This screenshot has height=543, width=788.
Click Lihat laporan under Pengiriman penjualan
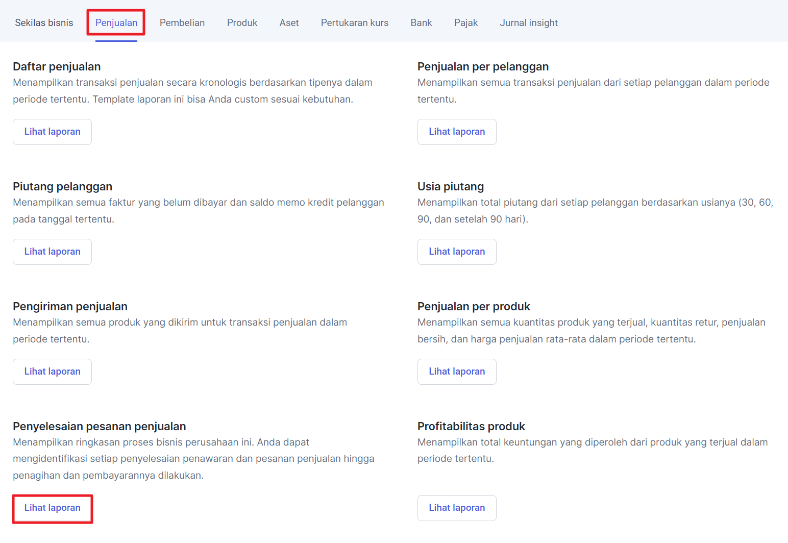point(52,372)
